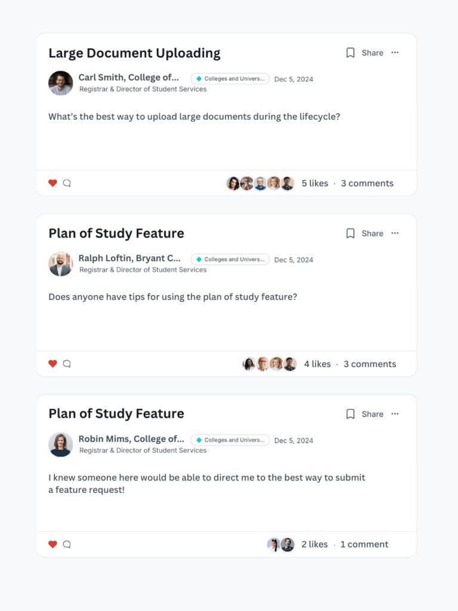
Task: Open Robin Mims' profile avatar
Action: pyautogui.click(x=61, y=445)
